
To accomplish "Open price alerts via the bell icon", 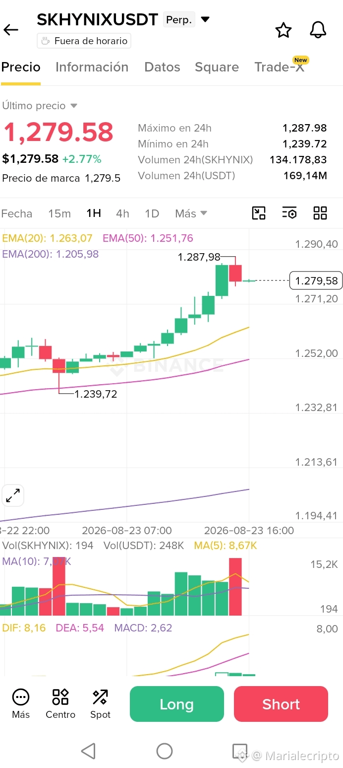I will coord(318,30).
